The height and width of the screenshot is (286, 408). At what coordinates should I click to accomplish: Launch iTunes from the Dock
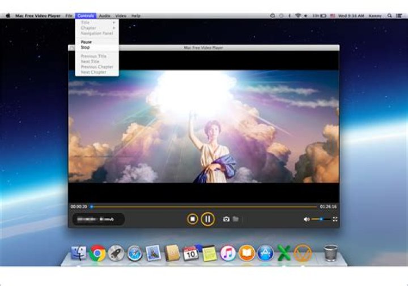228,253
